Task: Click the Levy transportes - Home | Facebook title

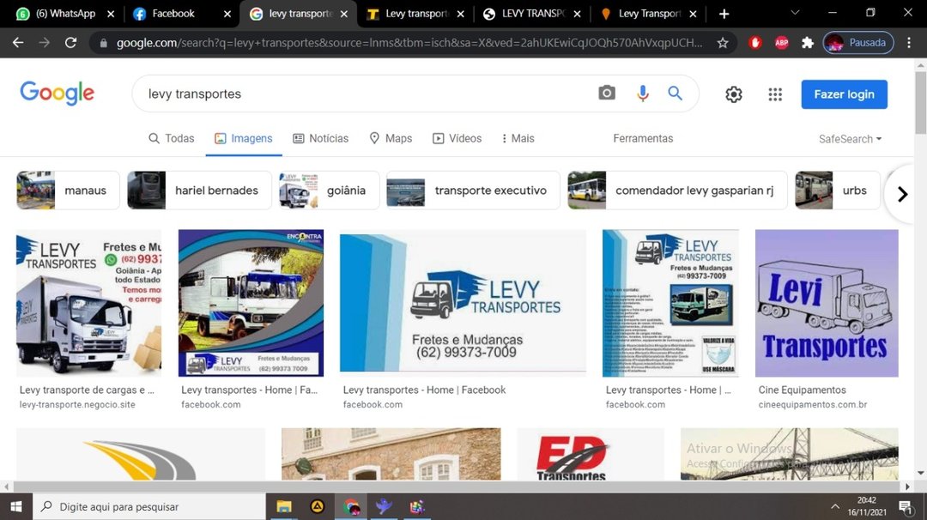Action: [x=425, y=390]
